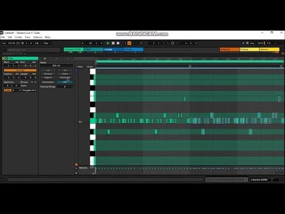The width and height of the screenshot is (285, 214).
Task: Click Set next to clip End
Action: click(x=34, y=62)
